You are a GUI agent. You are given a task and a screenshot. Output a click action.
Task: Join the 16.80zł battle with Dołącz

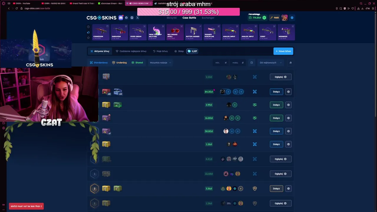tap(276, 118)
